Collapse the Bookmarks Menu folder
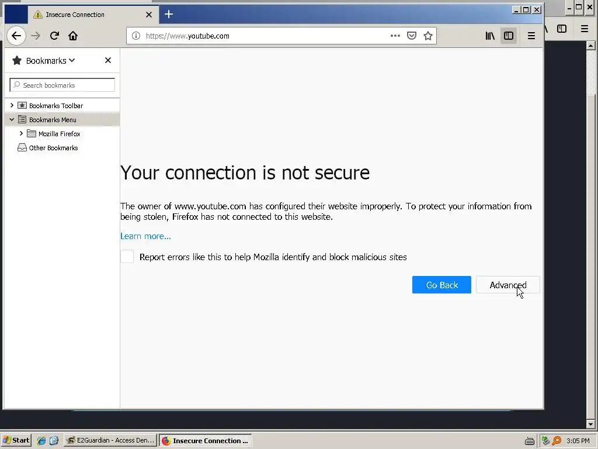The image size is (598, 449). (12, 119)
